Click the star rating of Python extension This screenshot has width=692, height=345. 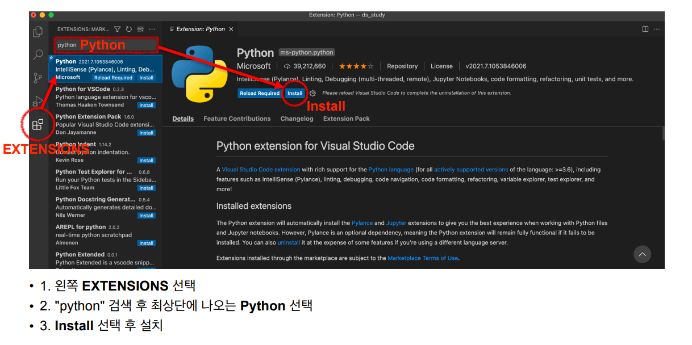(x=356, y=66)
